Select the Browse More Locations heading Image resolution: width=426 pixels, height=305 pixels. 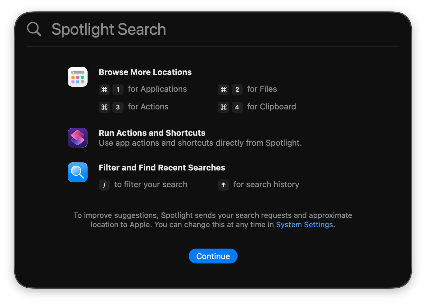point(145,72)
